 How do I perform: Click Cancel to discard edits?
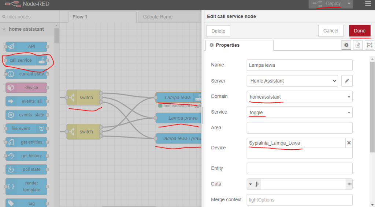pos(330,31)
